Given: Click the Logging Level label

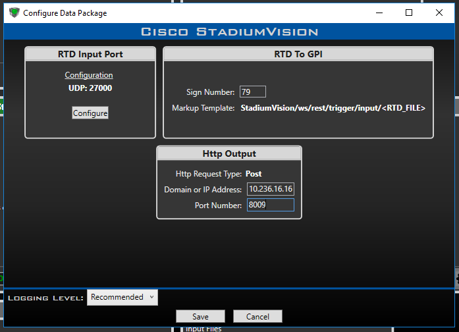Looking at the screenshot, I should 45,298.
